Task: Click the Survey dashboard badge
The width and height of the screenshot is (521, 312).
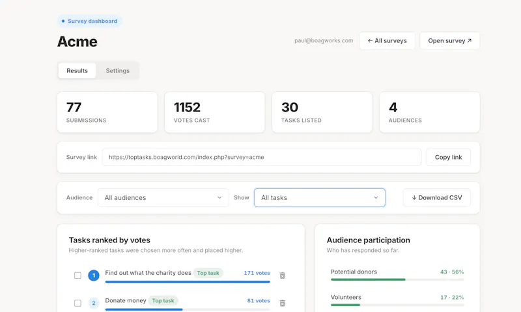Action: pos(90,21)
